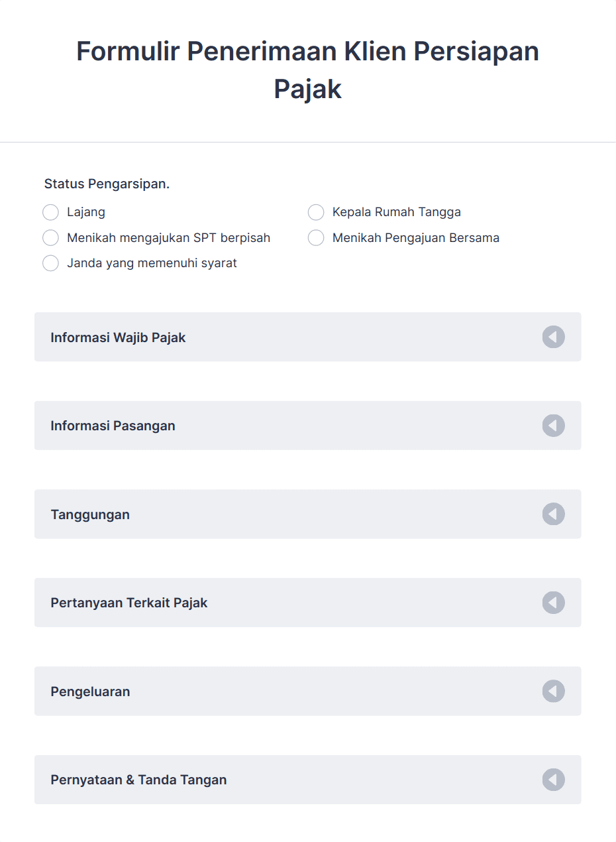Select Kepala Rumah Tangga status
616x842 pixels.
(x=316, y=212)
